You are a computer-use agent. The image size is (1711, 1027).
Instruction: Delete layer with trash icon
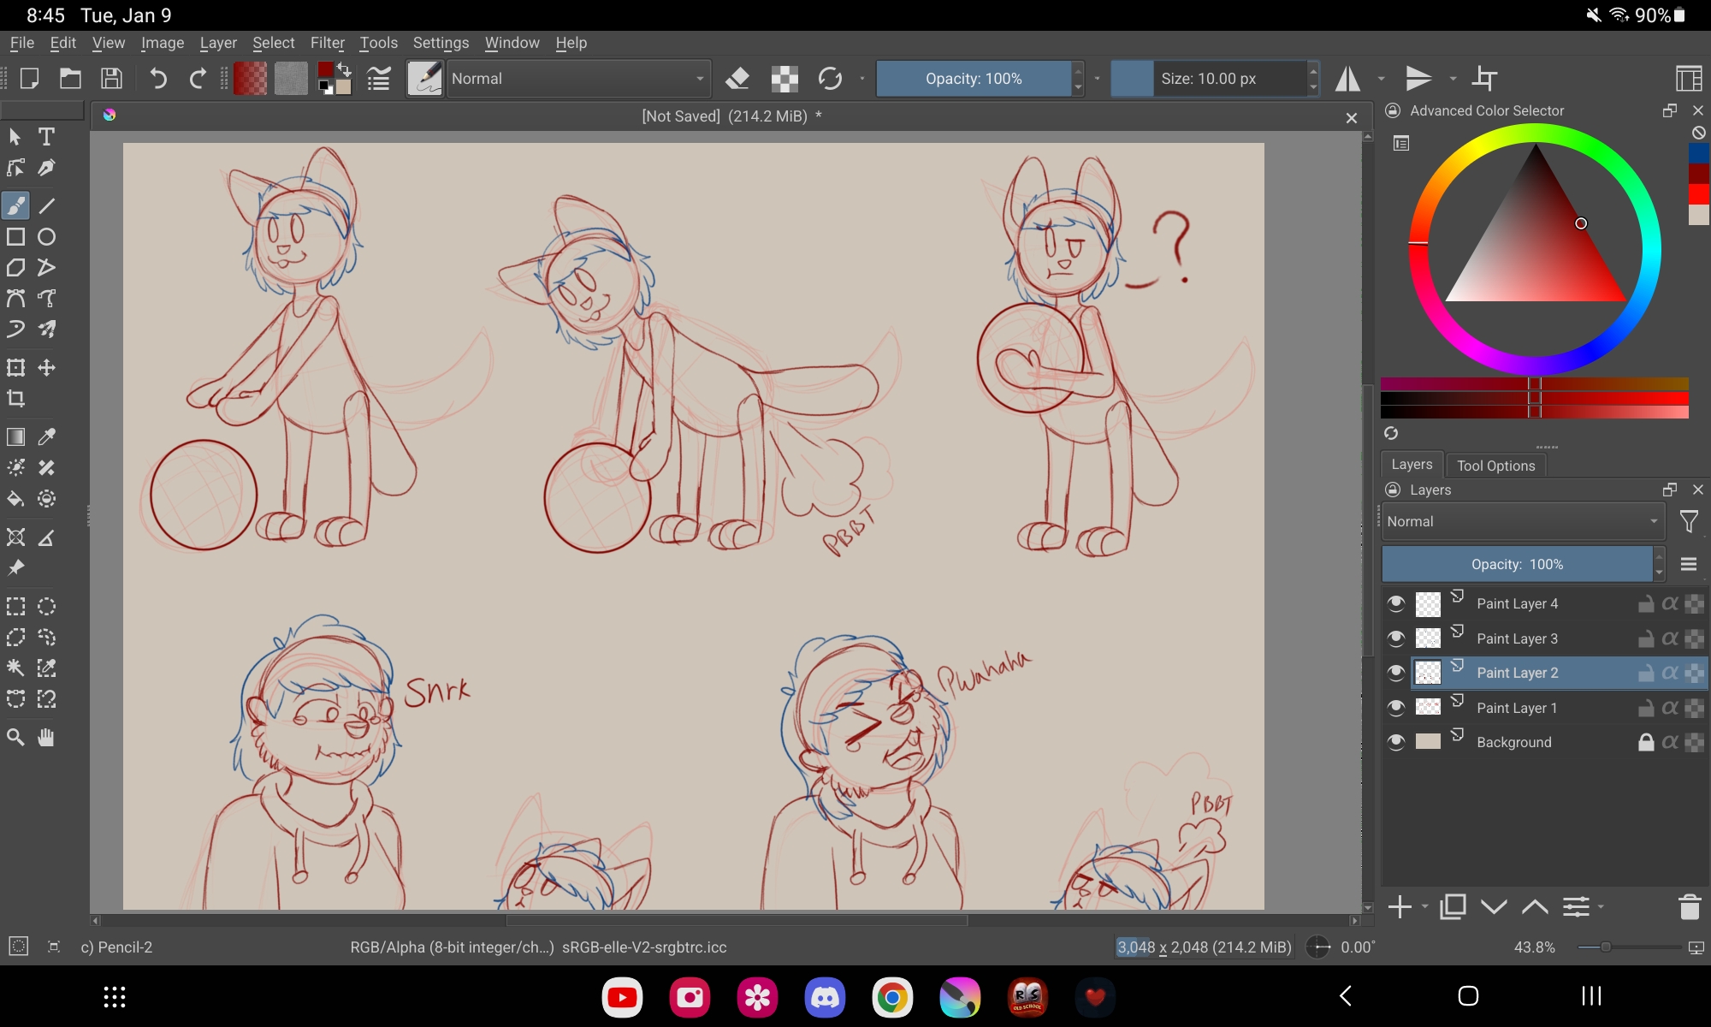click(x=1689, y=907)
